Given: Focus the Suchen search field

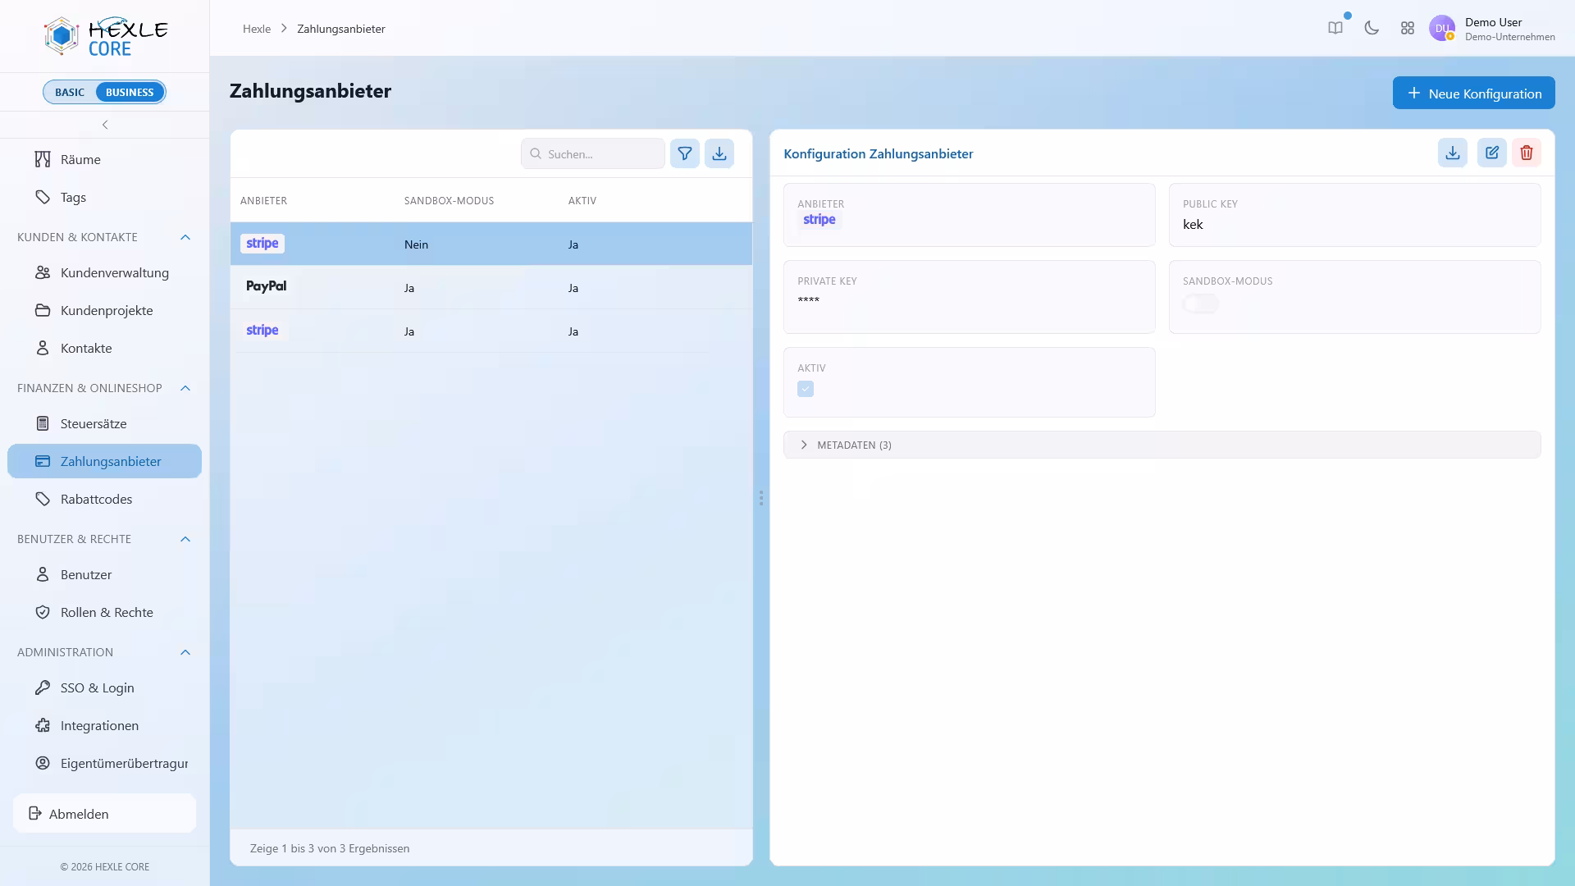Looking at the screenshot, I should [x=592, y=153].
